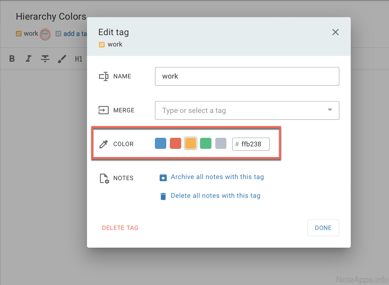This screenshot has width=389, height=285.
Task: Close the Edit tag dialog
Action: 335,32
